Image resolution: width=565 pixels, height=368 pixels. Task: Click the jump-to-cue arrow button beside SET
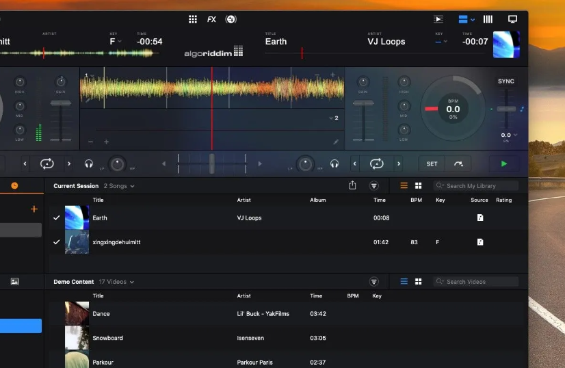click(x=458, y=164)
